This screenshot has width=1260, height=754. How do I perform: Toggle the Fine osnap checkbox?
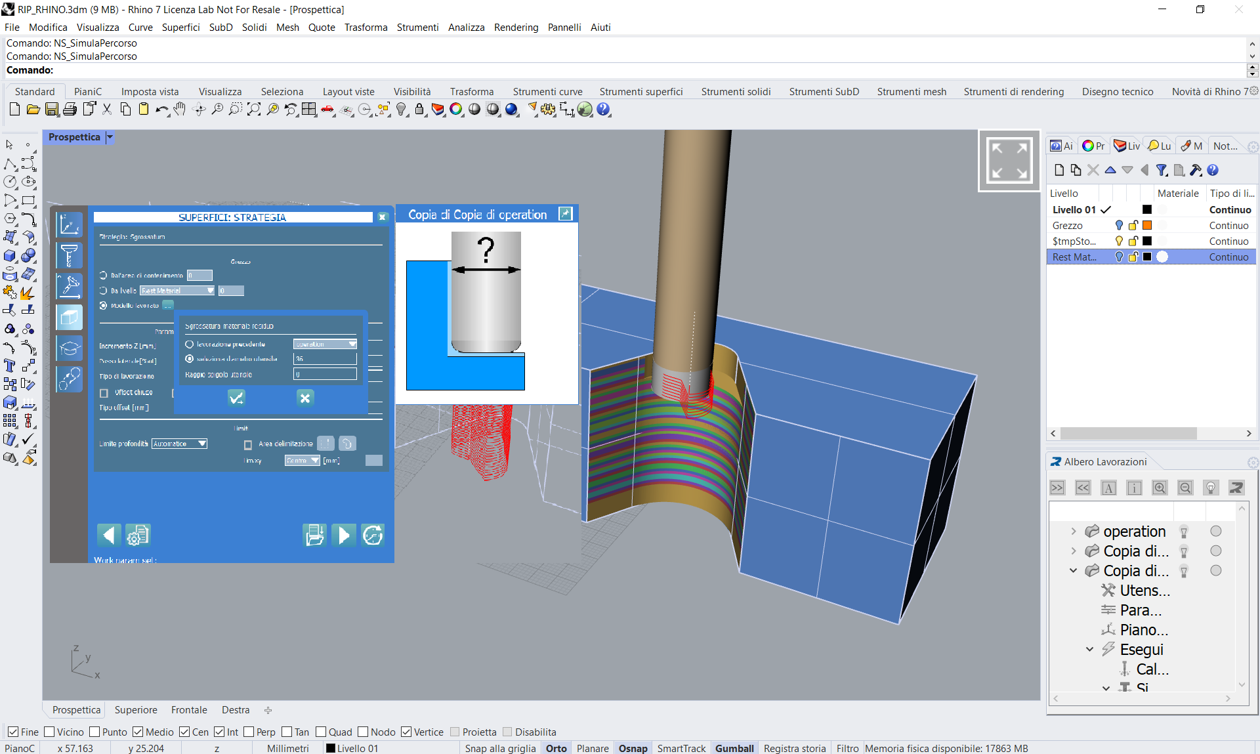pos(13,732)
